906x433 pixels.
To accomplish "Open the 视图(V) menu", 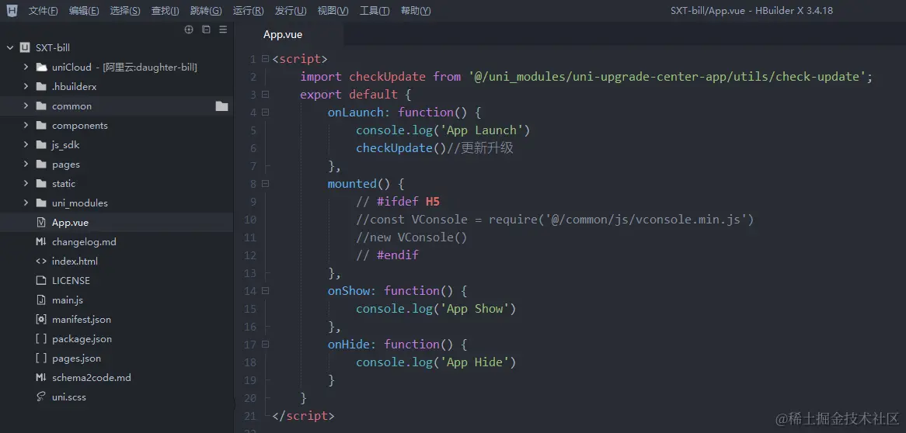I will click(333, 10).
